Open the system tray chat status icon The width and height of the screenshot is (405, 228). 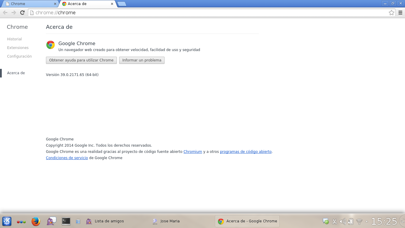coord(326,221)
